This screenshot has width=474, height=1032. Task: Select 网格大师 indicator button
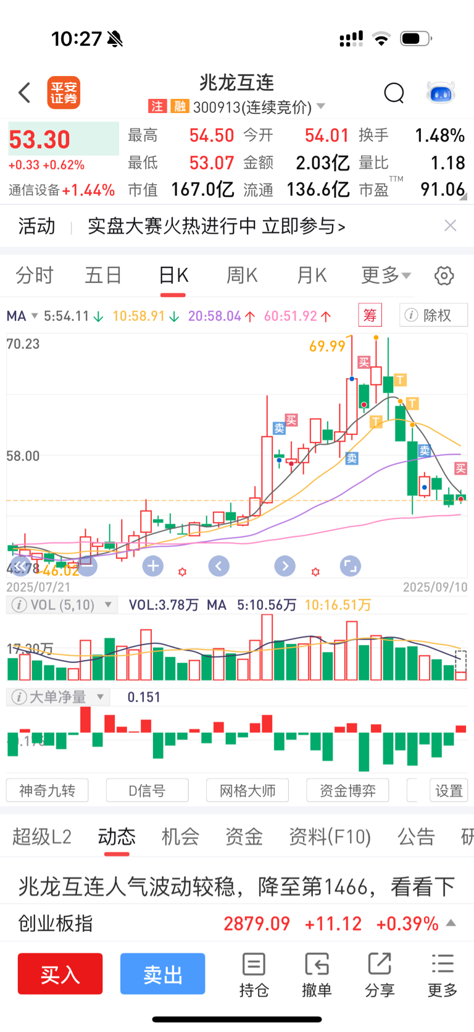(x=247, y=790)
